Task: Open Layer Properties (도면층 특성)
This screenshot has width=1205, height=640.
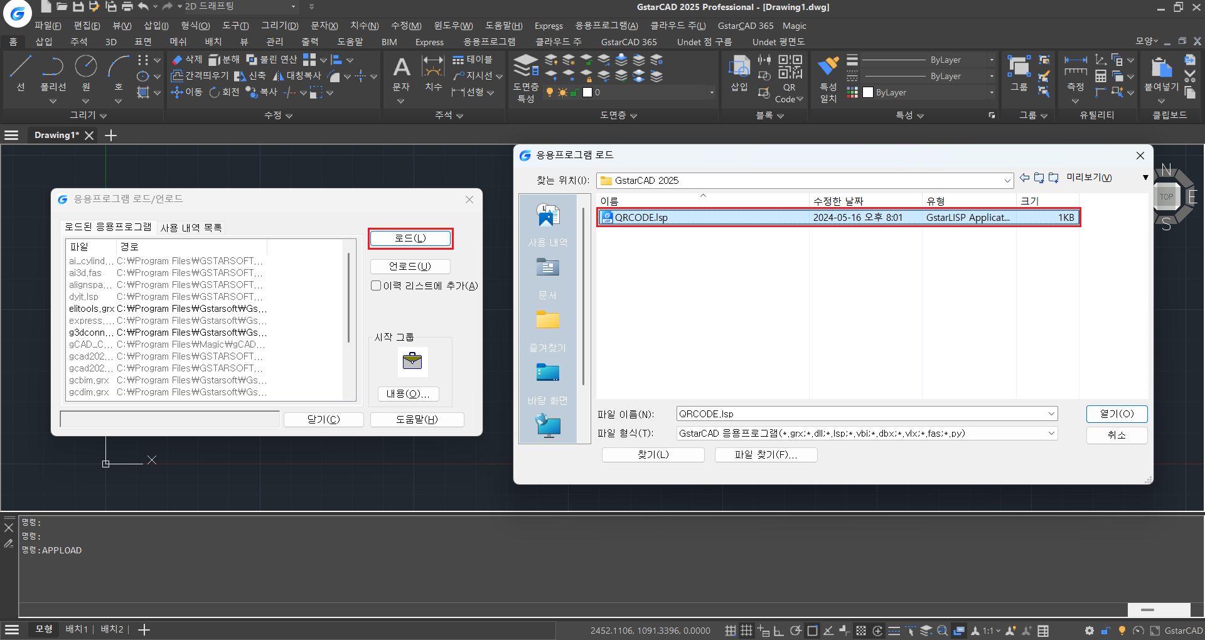Action: click(x=526, y=78)
